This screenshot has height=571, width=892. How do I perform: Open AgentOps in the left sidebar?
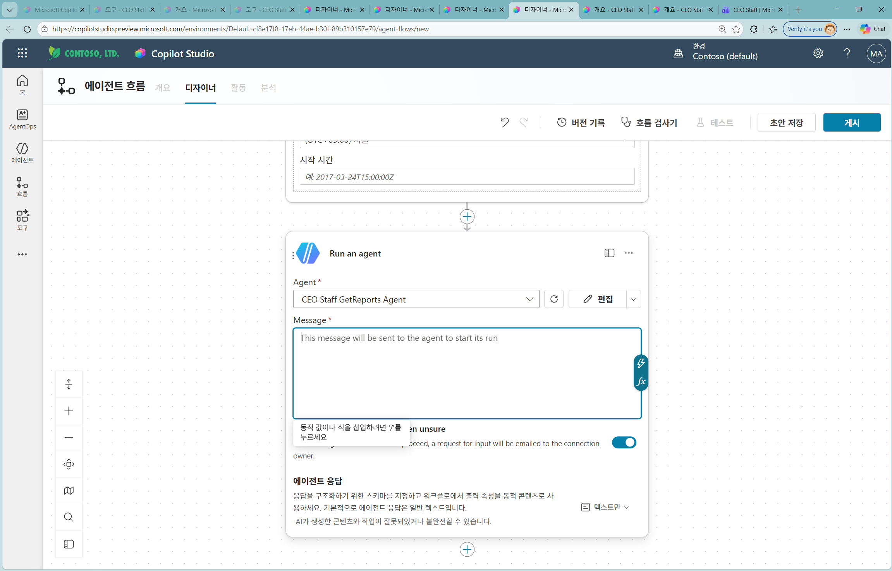click(x=22, y=119)
